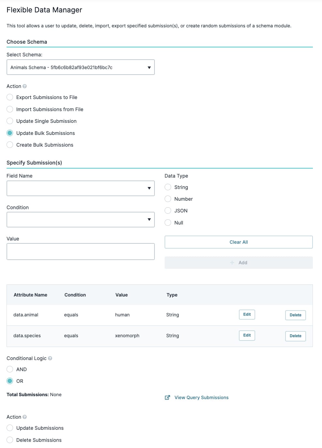Delete the data.animal condition row

pos(296,315)
